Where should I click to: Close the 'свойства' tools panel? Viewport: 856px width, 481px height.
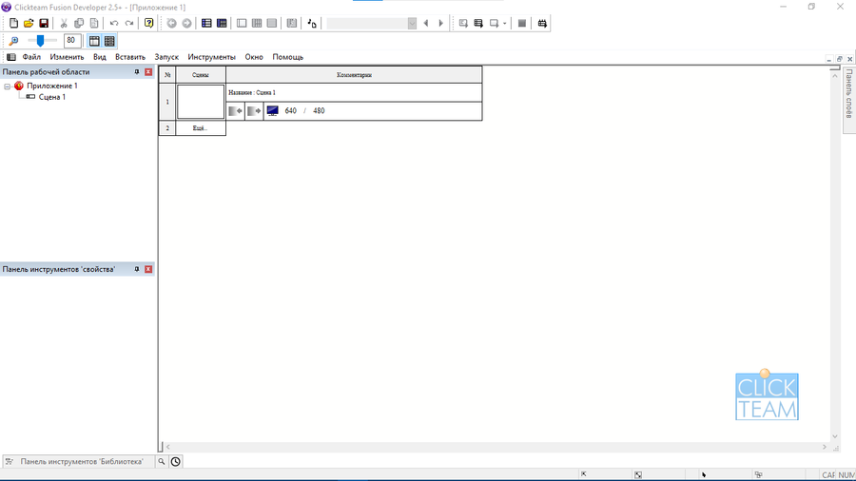148,269
